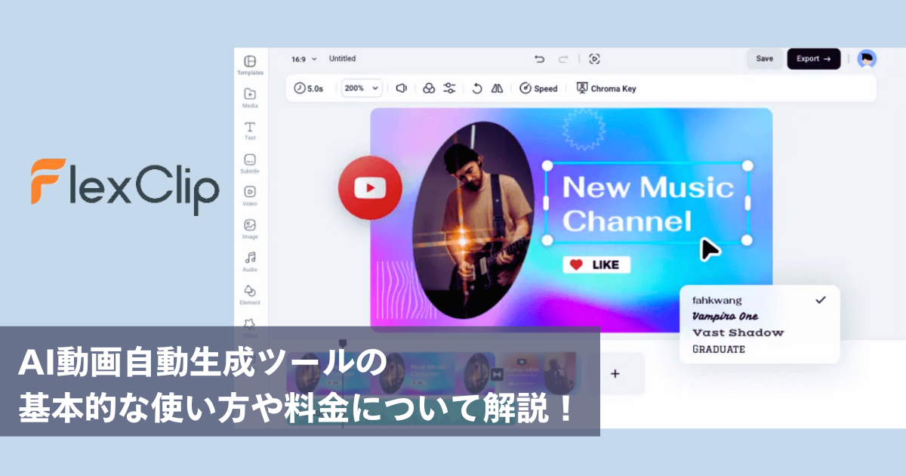Viewport: 906px width, 476px height.
Task: Pick the GRADUATE font entry
Action: [719, 349]
